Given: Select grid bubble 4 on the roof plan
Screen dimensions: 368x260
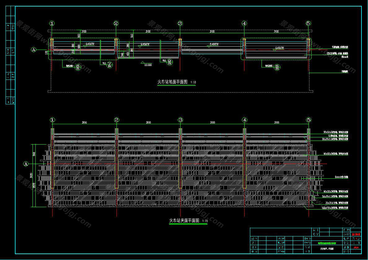Looking at the screenshot, I should [x=244, y=120].
